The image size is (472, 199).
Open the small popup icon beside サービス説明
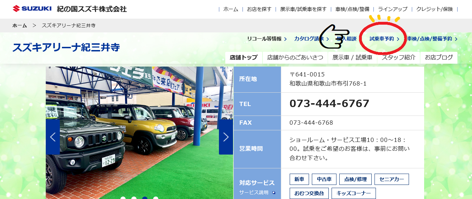coord(274,193)
